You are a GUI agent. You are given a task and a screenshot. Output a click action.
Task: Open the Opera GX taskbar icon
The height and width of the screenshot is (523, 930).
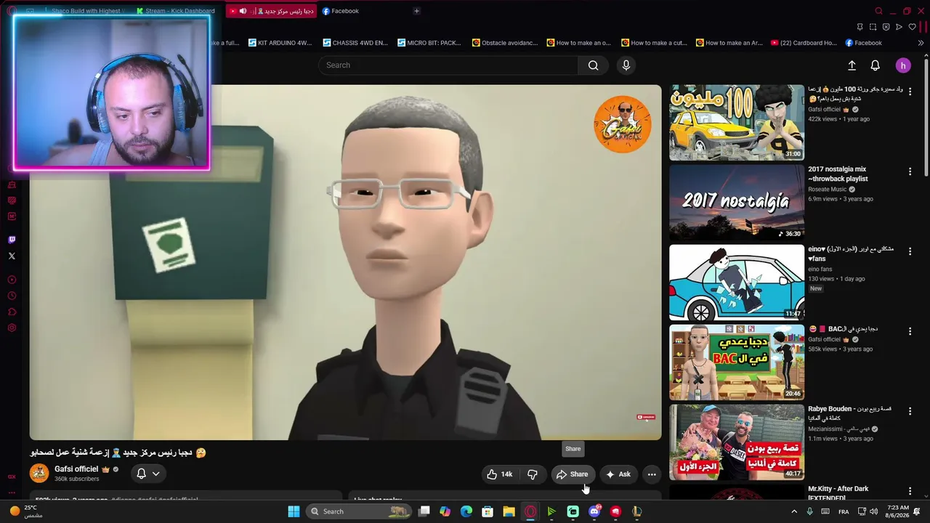pyautogui.click(x=530, y=511)
